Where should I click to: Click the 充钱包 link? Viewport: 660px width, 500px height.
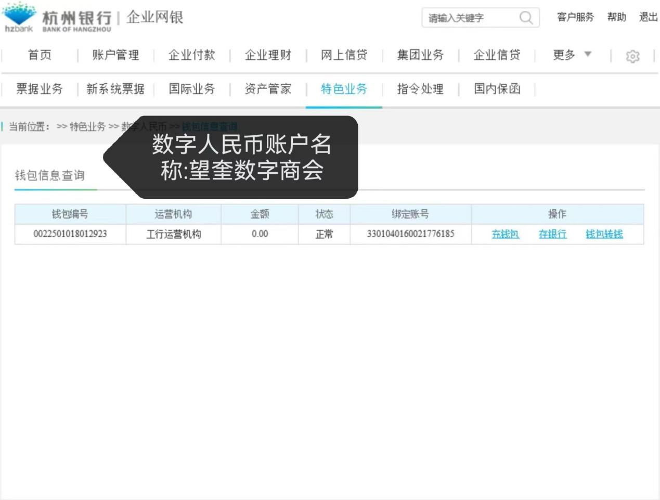click(x=506, y=234)
